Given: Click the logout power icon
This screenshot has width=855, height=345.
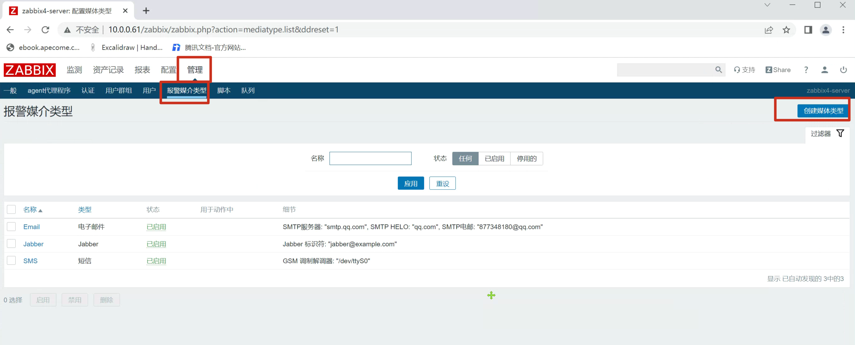Looking at the screenshot, I should (x=843, y=70).
